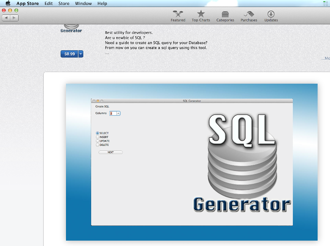Open the Edit menu
Viewport: 330px width, 246px height.
point(49,3)
